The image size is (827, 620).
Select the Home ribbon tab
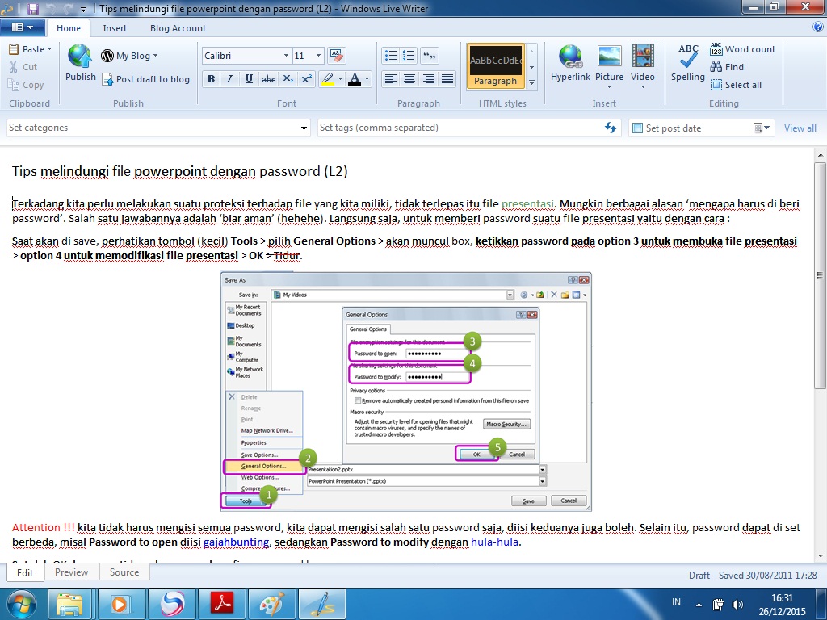69,28
